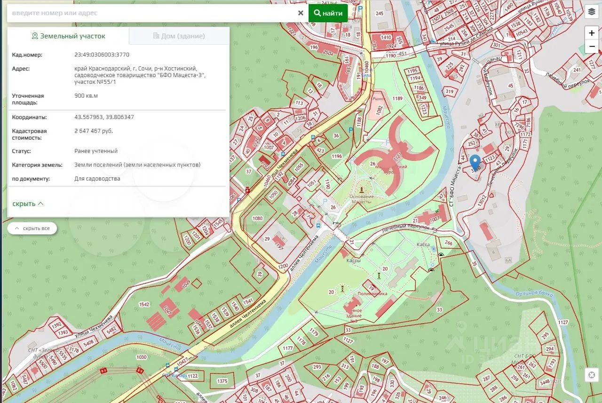Open the map layers panel

[591, 12]
